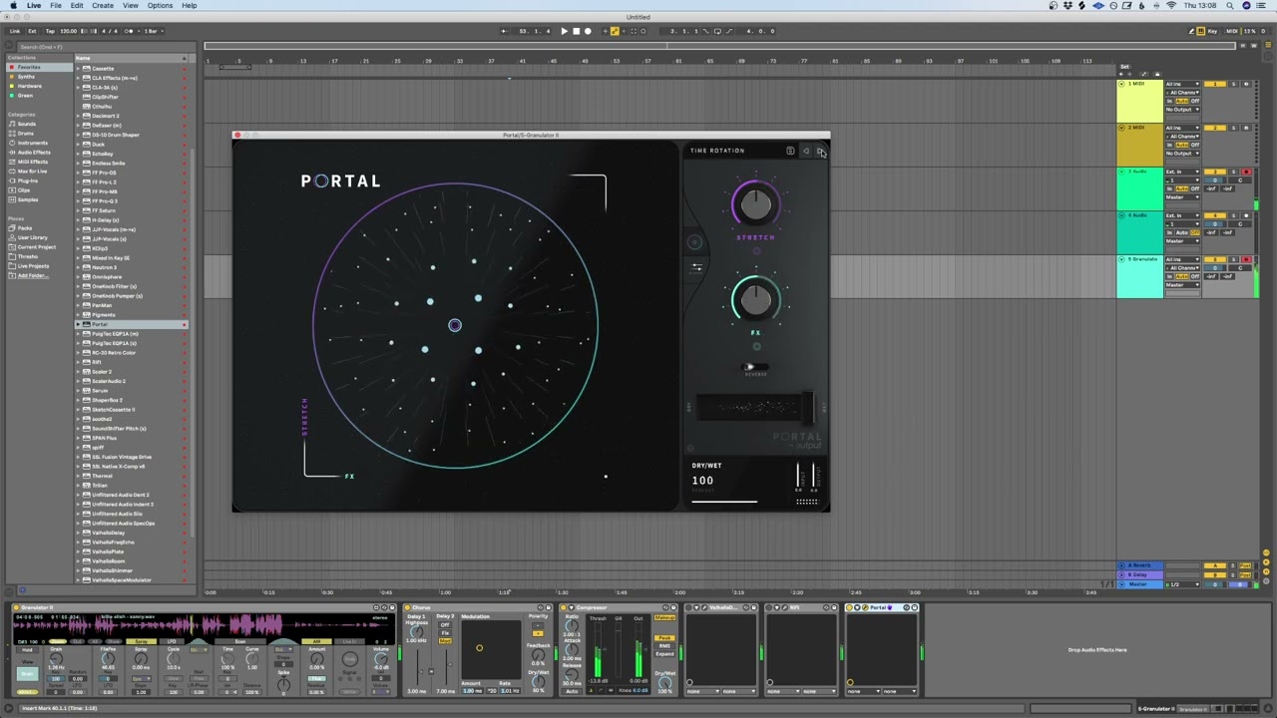Expand the Portal plugin entry in browser
The width and height of the screenshot is (1277, 718).
tap(80, 324)
